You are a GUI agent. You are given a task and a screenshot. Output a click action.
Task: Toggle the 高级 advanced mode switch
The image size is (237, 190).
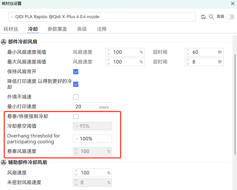tap(230, 17)
